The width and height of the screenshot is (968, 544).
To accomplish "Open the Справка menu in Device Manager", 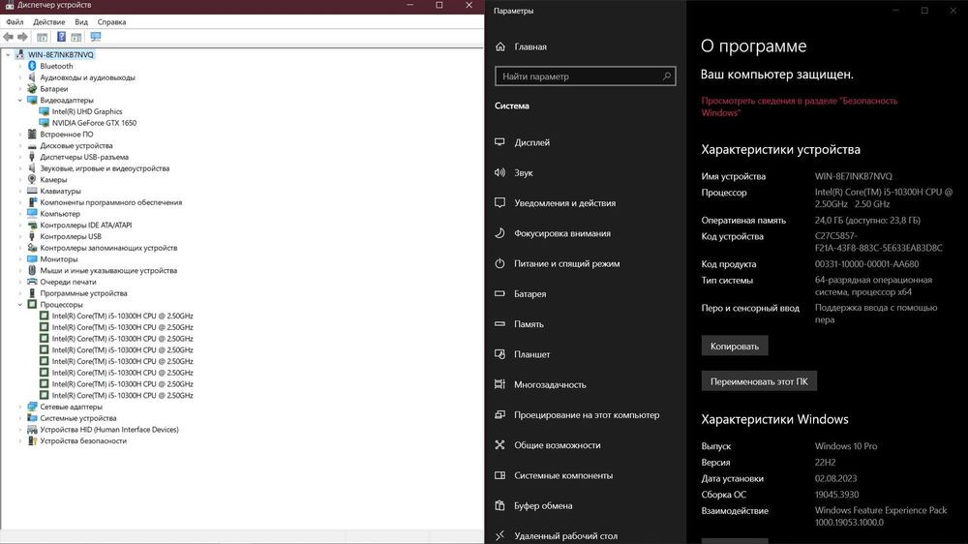I will 111,22.
